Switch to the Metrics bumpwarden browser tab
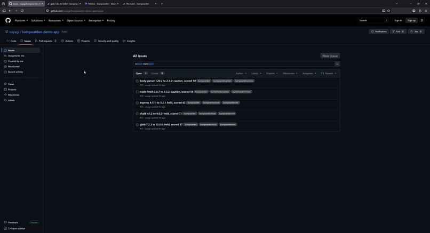Image resolution: width=430 pixels, height=233 pixels. point(101,4)
